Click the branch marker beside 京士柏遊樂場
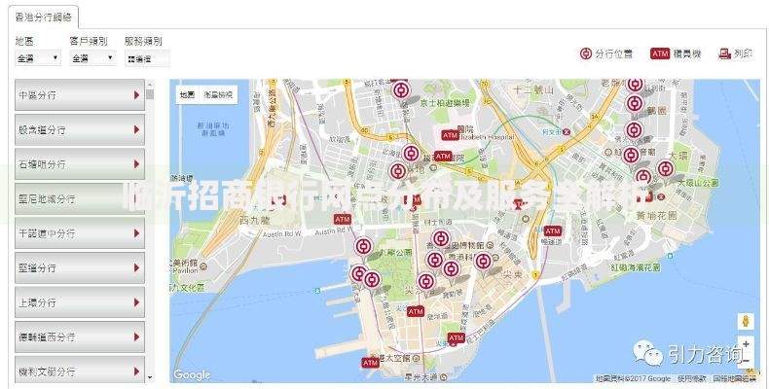Image resolution: width=769 pixels, height=389 pixels. point(401,91)
